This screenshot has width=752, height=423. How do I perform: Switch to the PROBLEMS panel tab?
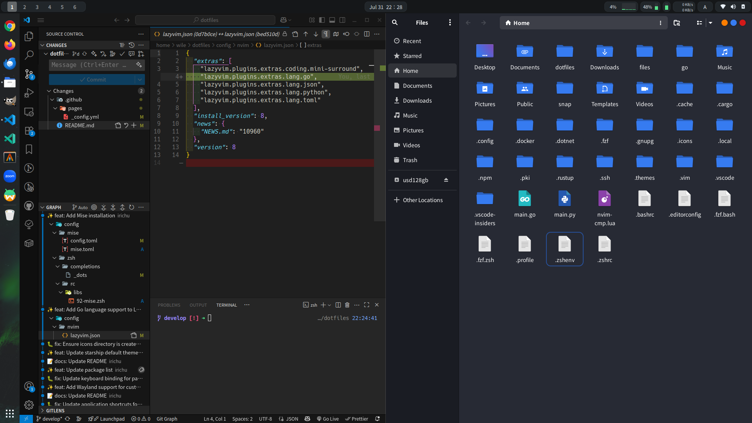pos(169,305)
